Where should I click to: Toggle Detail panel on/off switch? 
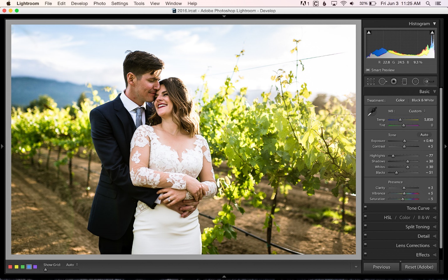[365, 235]
